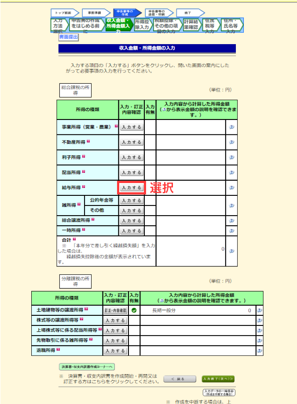
Task: Click 入力する for 株式等の譲渡所得等
Action: pyautogui.click(x=115, y=321)
